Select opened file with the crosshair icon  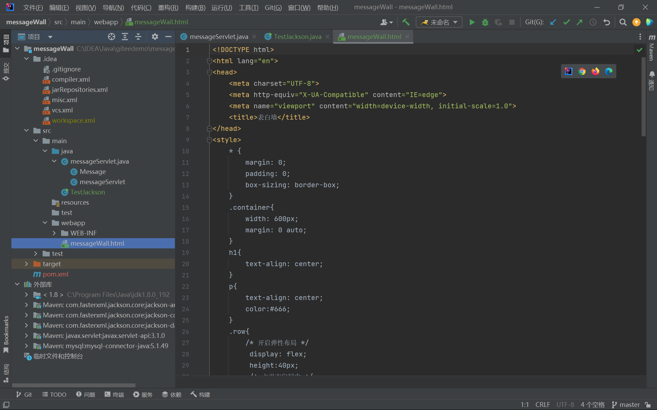tap(112, 37)
